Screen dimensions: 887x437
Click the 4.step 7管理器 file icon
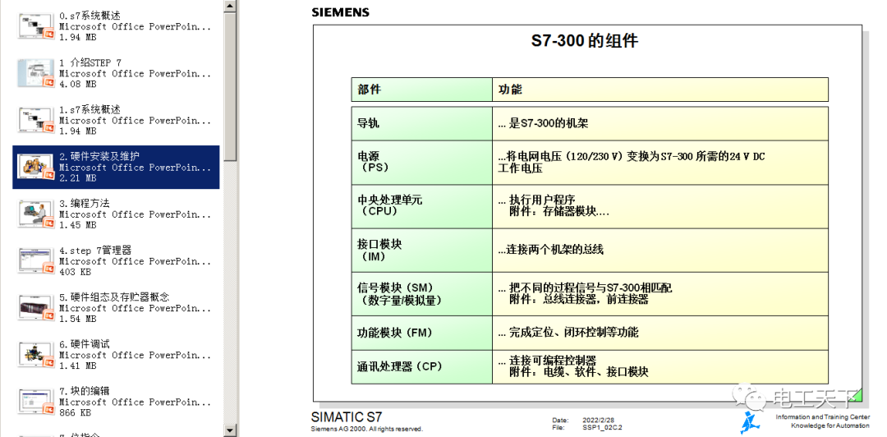pos(35,261)
